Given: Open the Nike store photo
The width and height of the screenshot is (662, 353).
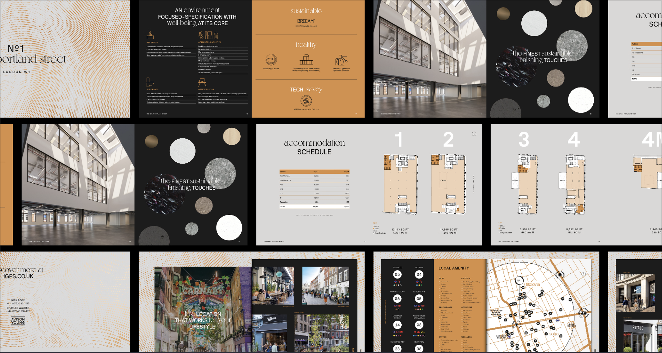Looking at the screenshot, I should point(635,293).
